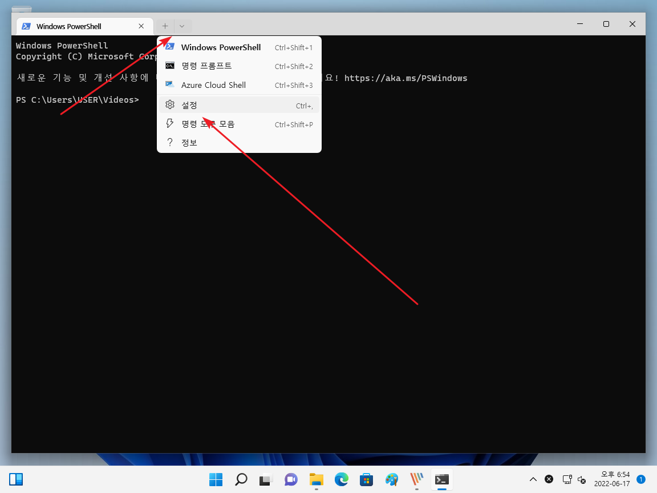Click the Terminal icon on the taskbar

pos(442,479)
